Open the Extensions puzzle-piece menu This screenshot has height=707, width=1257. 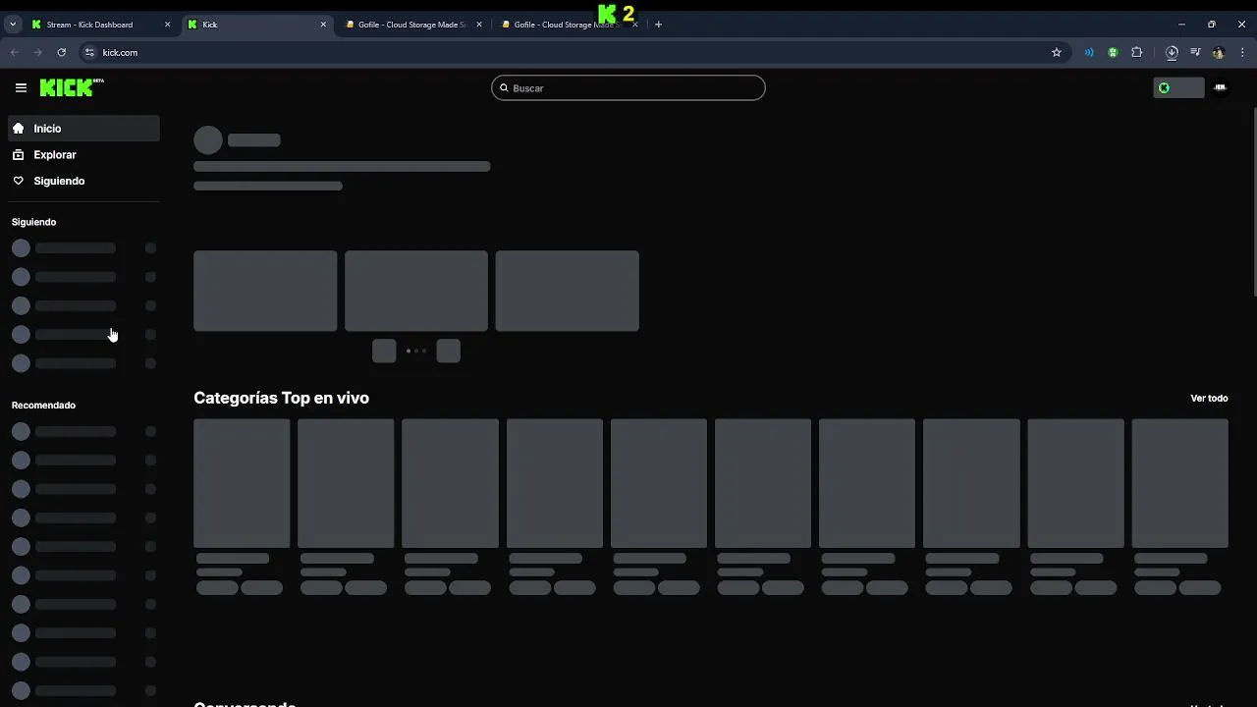point(1137,52)
